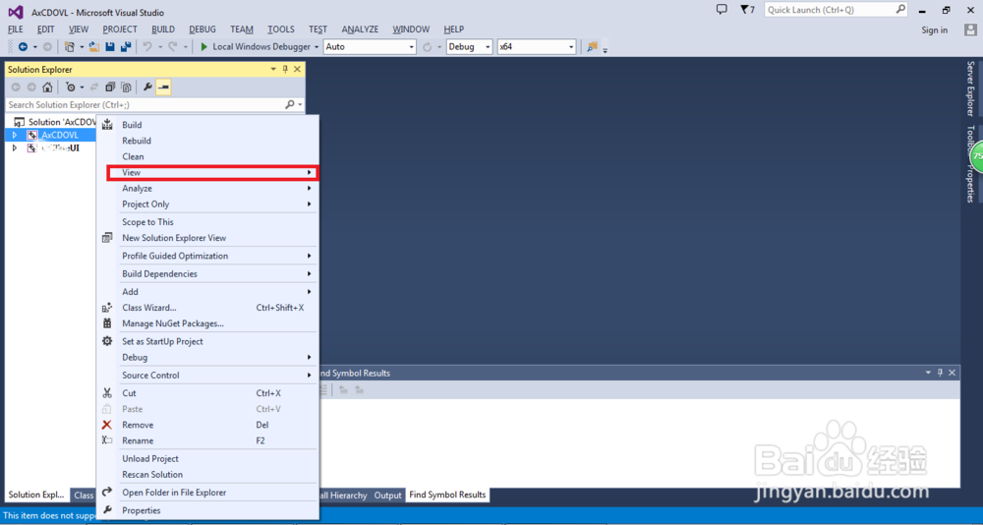983x525 pixels.
Task: Click the Save All toolbar icon
Action: pyautogui.click(x=126, y=47)
